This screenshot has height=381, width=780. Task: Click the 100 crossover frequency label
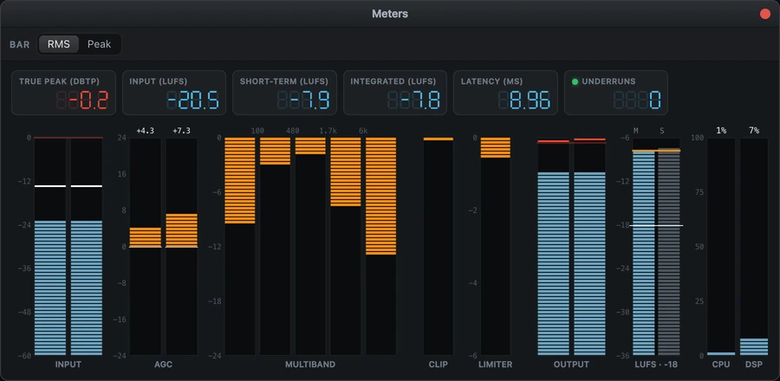257,131
